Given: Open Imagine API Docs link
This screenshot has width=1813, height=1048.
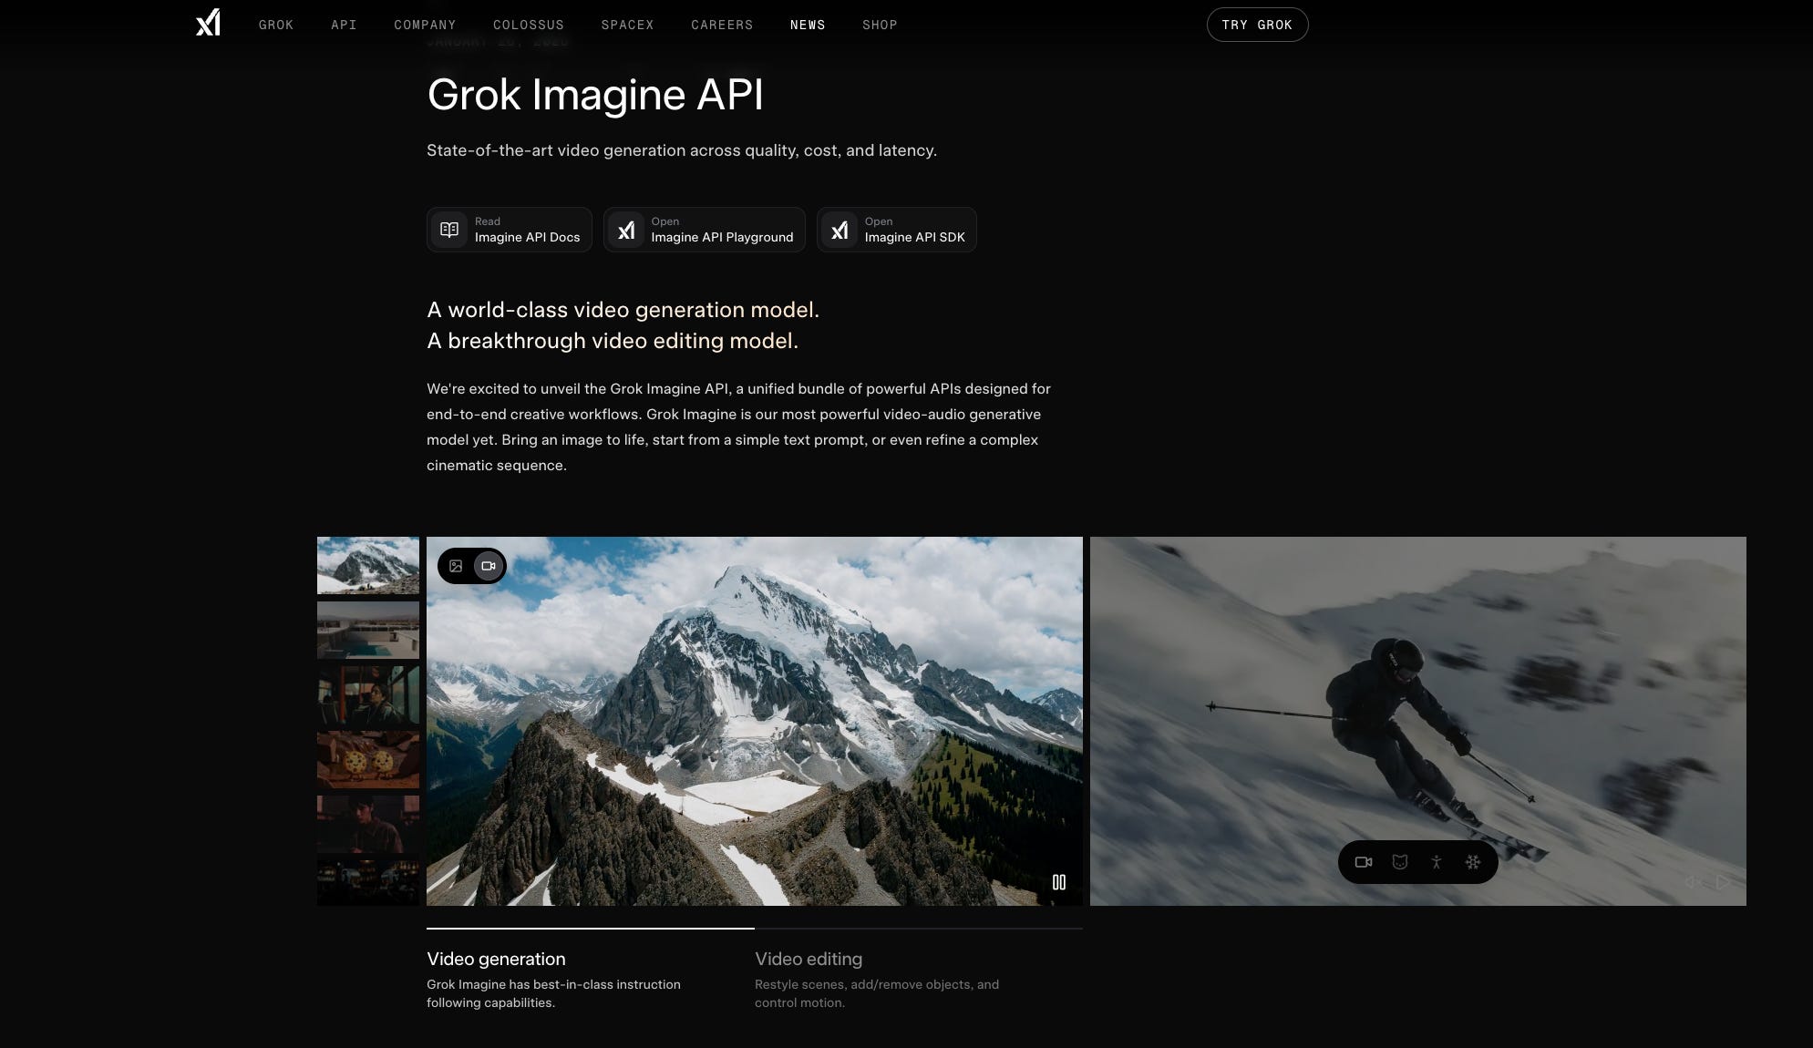Looking at the screenshot, I should pos(509,230).
